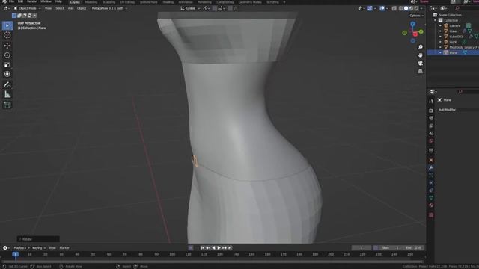Toggle the snapping magnet button
This screenshot has height=269, width=479.
pos(215,8)
